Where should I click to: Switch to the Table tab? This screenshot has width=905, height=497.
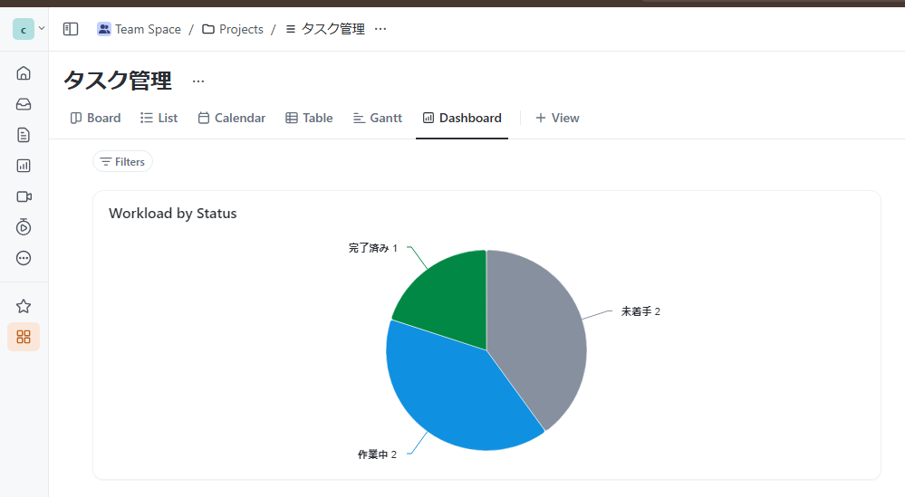(309, 118)
